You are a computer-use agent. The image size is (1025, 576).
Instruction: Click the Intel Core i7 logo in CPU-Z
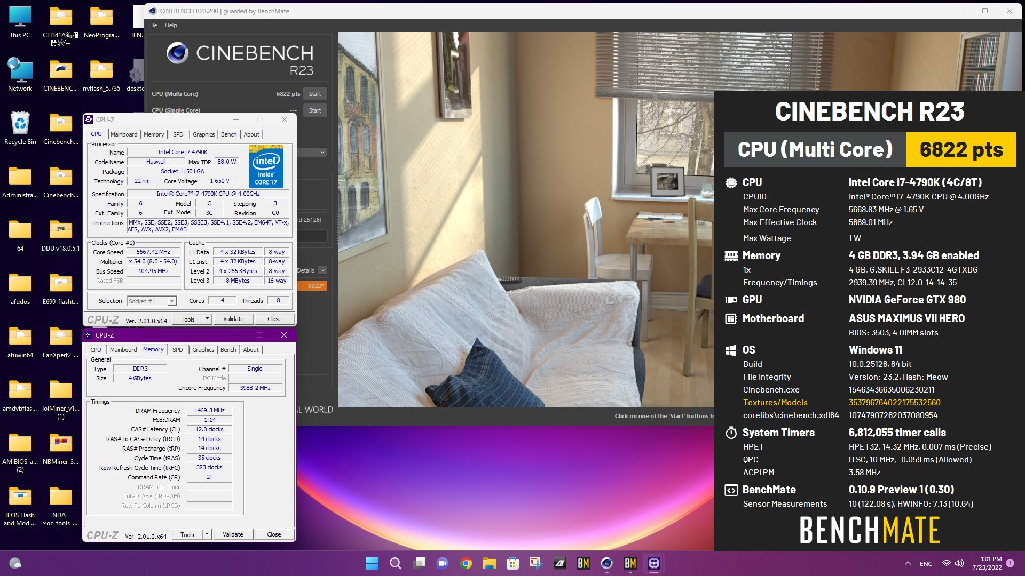(x=266, y=166)
